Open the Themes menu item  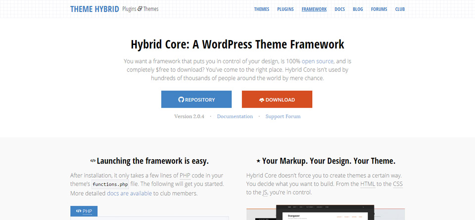click(261, 9)
